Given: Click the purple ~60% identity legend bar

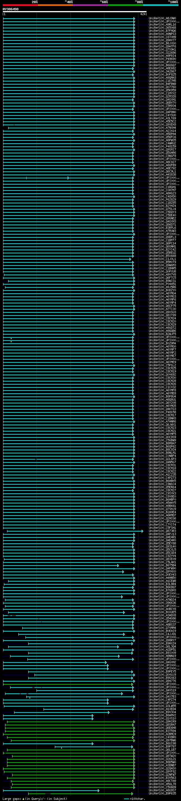Looking at the screenshot, I should point(91,5).
